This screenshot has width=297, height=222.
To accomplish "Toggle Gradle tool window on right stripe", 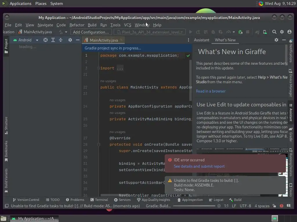I will click(x=291, y=134).
